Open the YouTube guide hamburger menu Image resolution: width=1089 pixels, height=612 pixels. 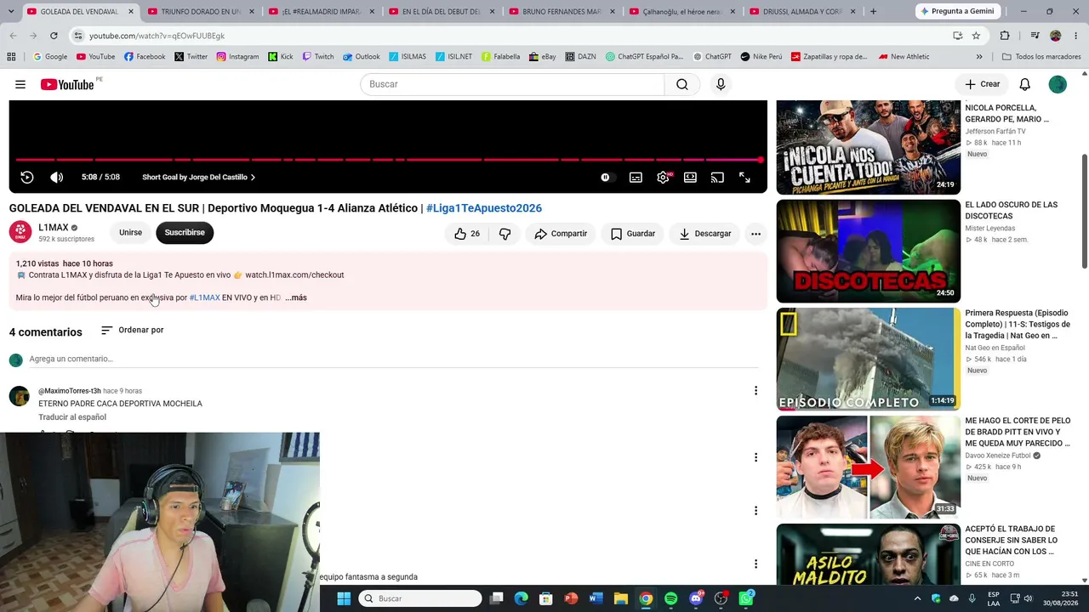point(20,84)
